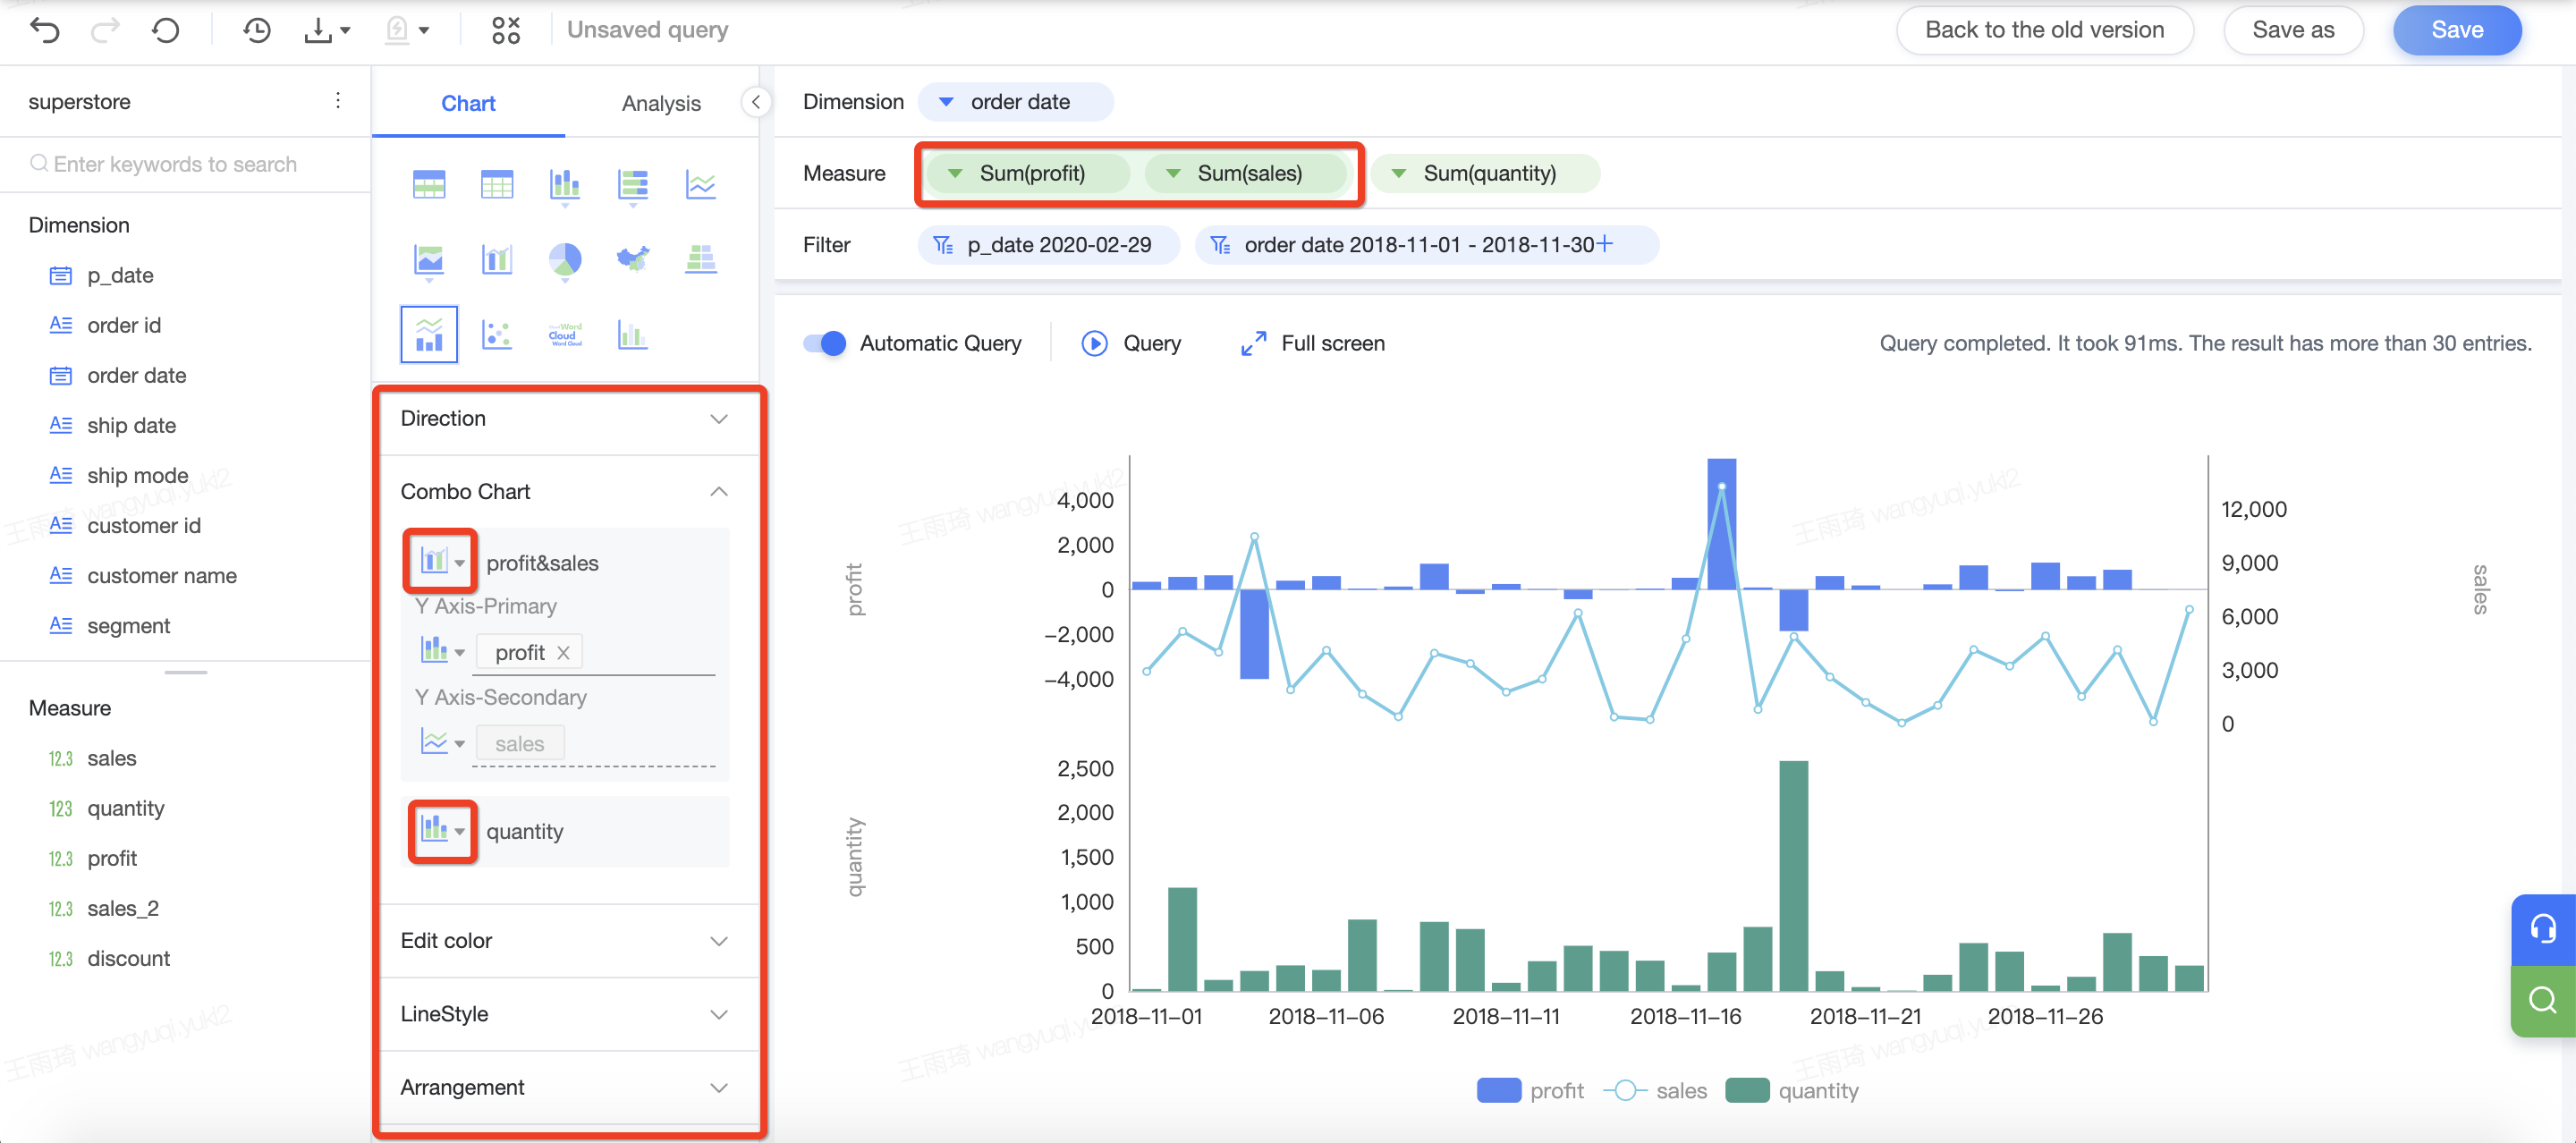
Task: Open profit&sales chart type dropdown
Action: tap(441, 561)
